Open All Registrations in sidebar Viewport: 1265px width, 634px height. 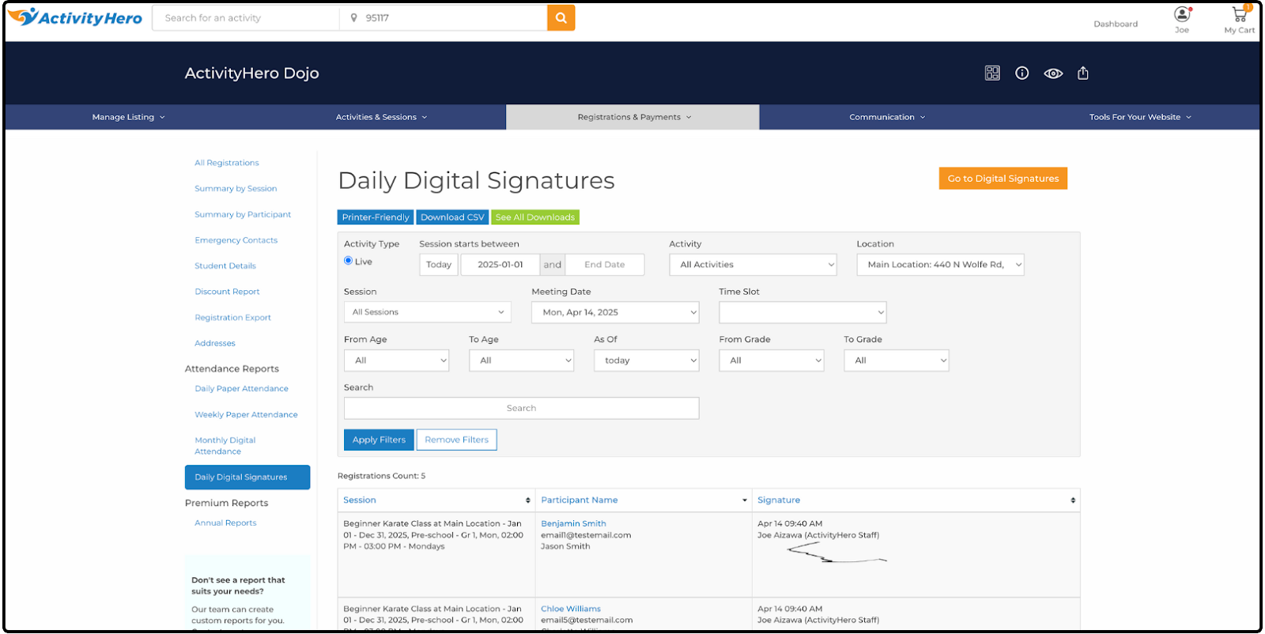pos(227,163)
